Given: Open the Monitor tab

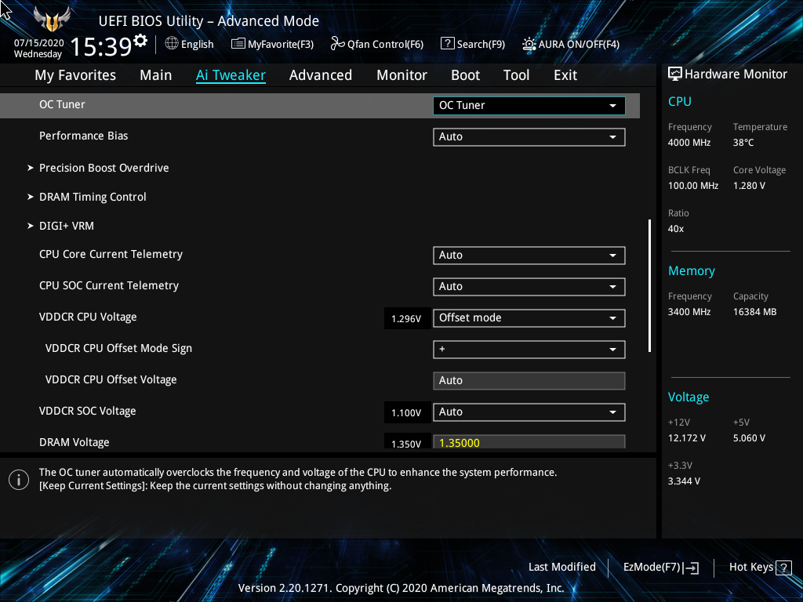Looking at the screenshot, I should (x=402, y=75).
